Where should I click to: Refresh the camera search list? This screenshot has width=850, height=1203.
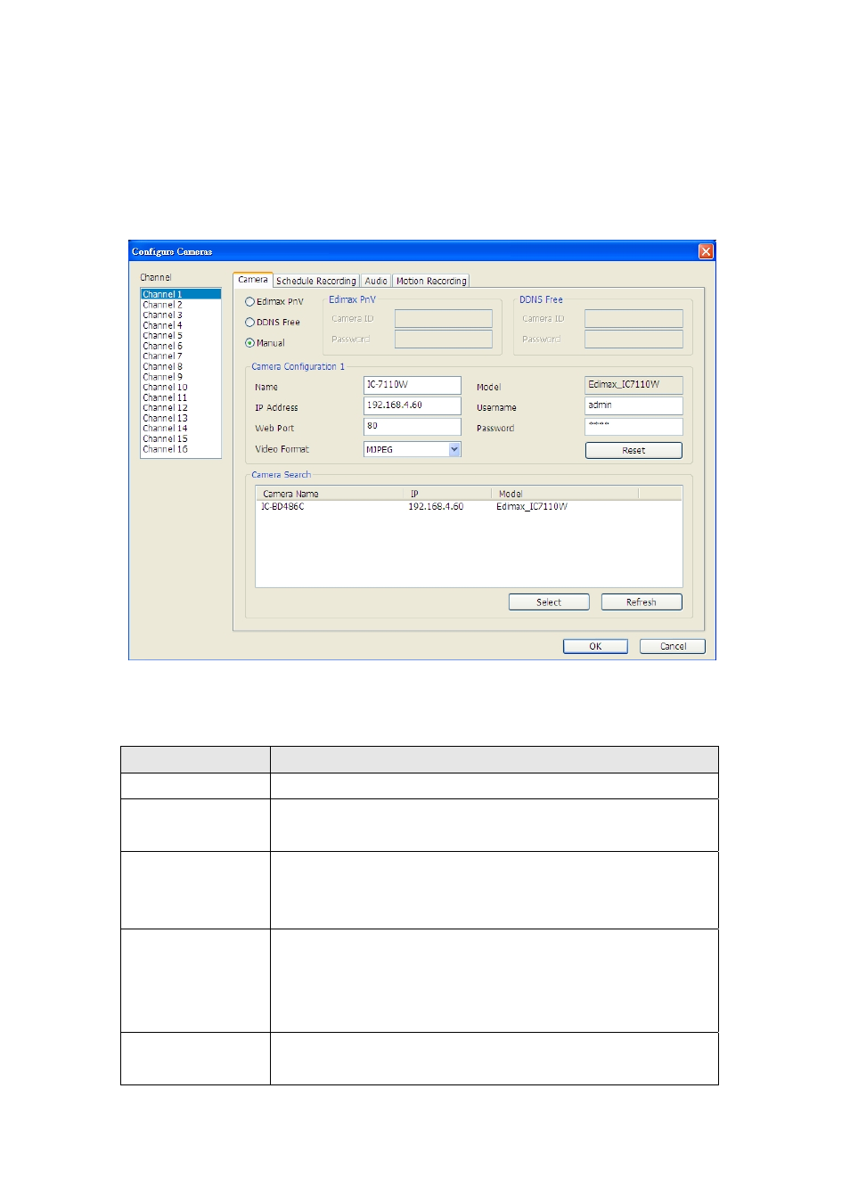[642, 602]
